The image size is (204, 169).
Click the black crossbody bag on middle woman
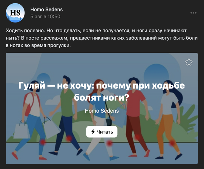pyautogui.click(x=109, y=122)
